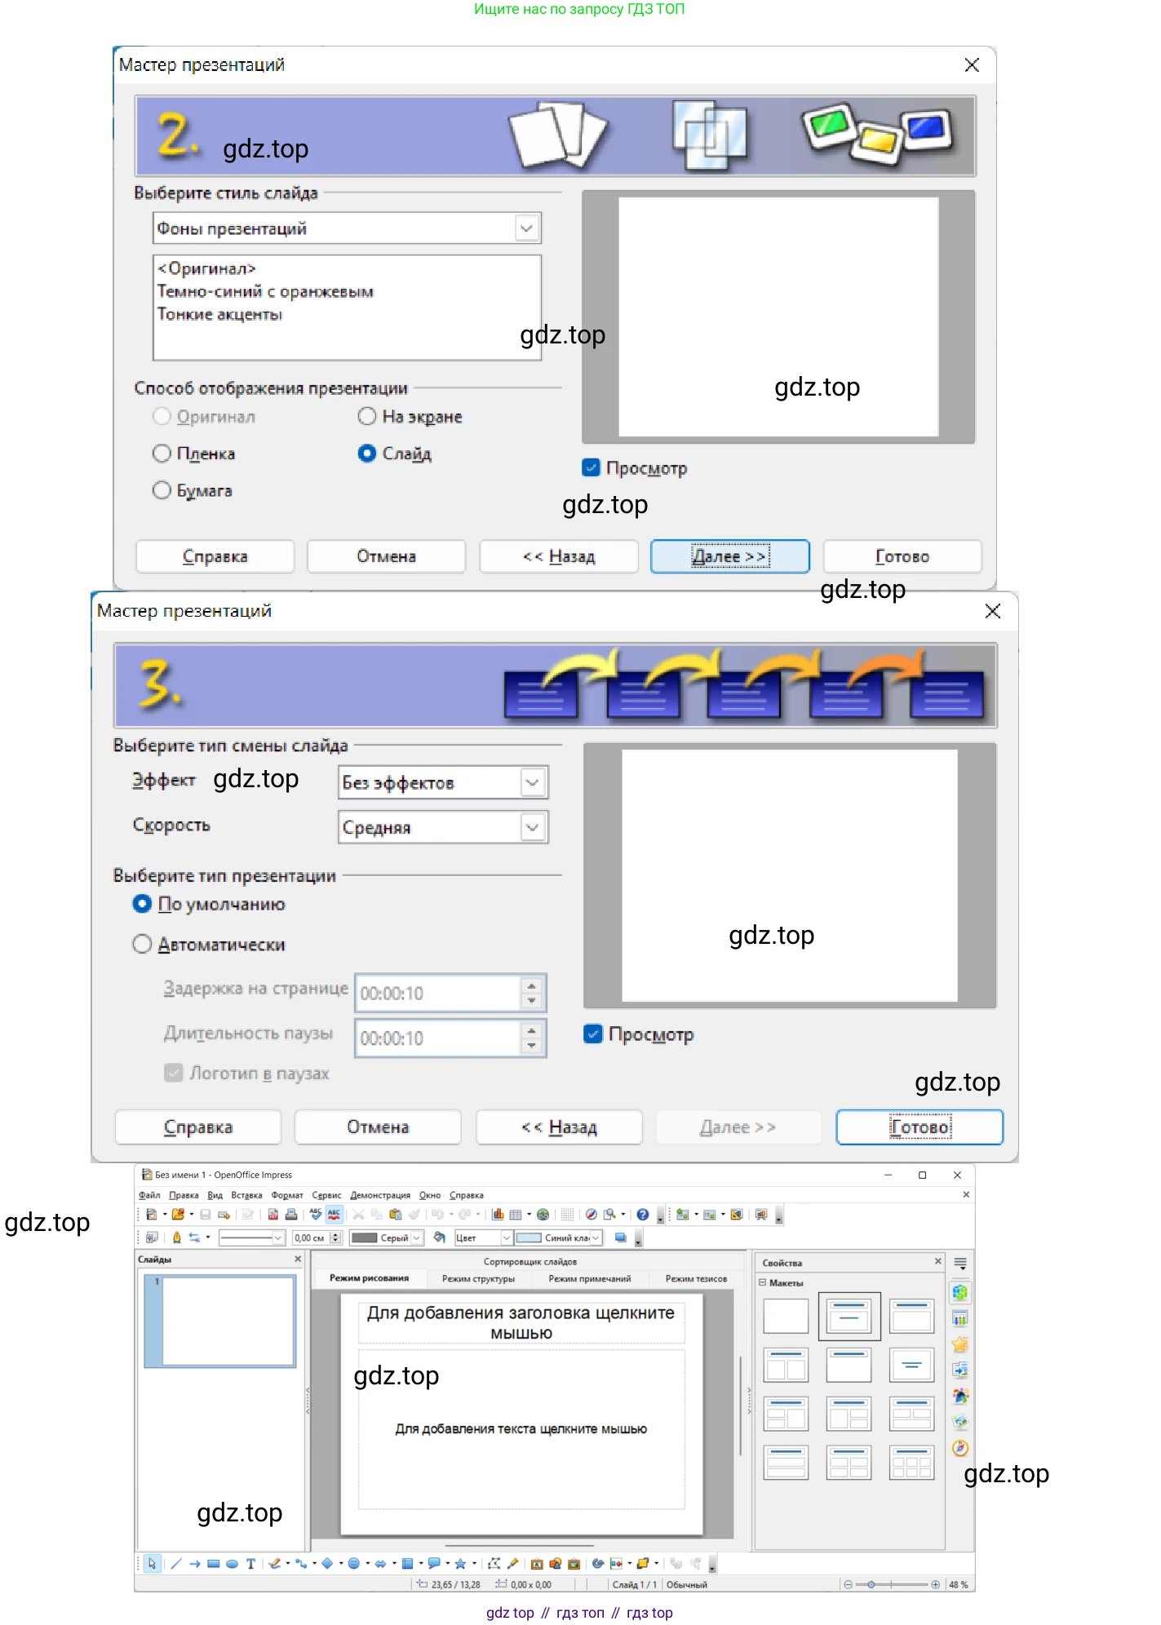Select the Callouts shape tool

[434, 1564]
